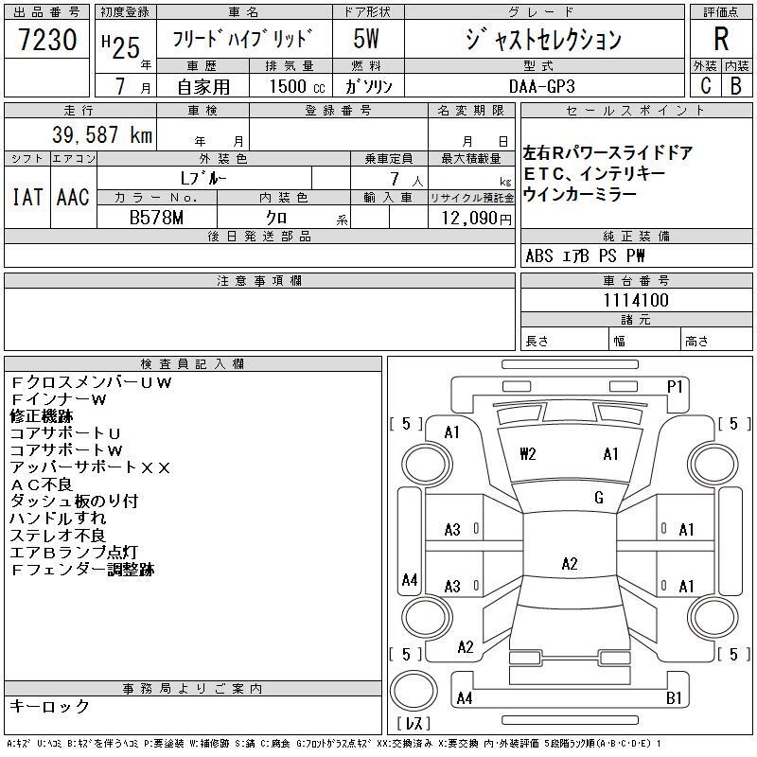Select the note Fフェンダー調整跡

[x=82, y=570]
